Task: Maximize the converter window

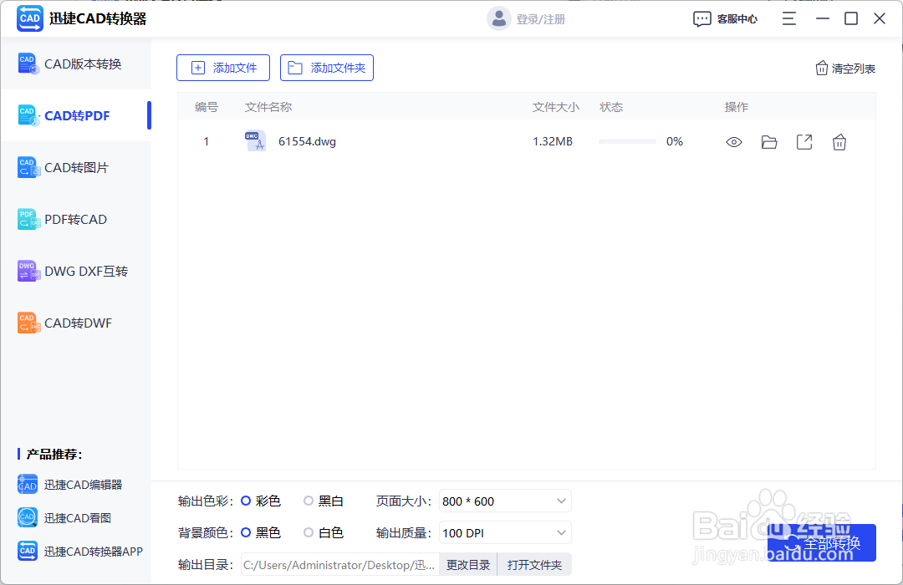Action: tap(851, 19)
